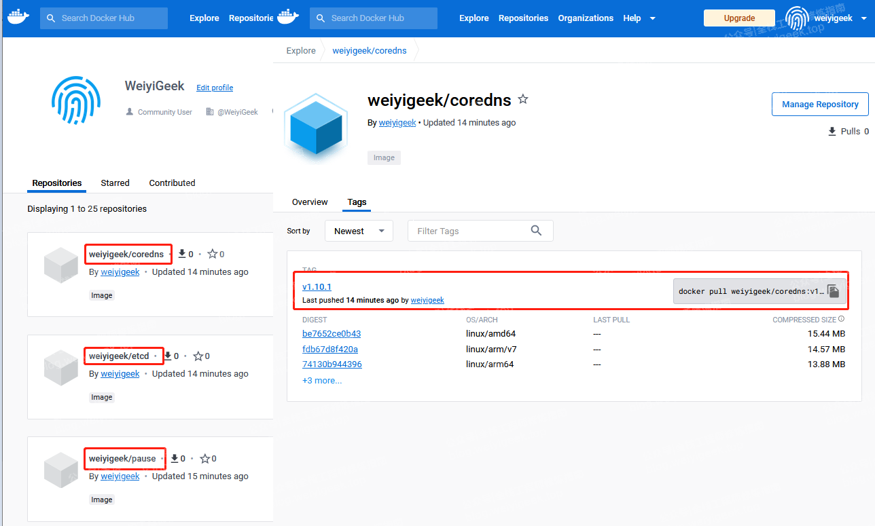Click the right Search Docker Hub field
This screenshot has height=526, width=875.
pyautogui.click(x=374, y=18)
